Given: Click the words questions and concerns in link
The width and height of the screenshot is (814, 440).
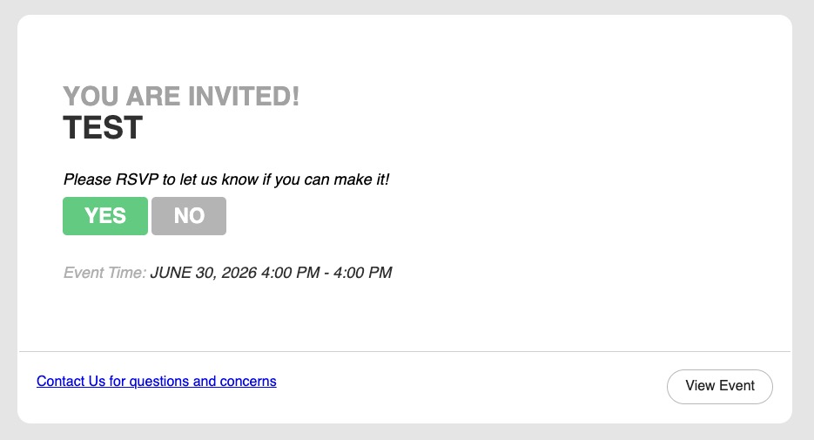Looking at the screenshot, I should point(203,382).
